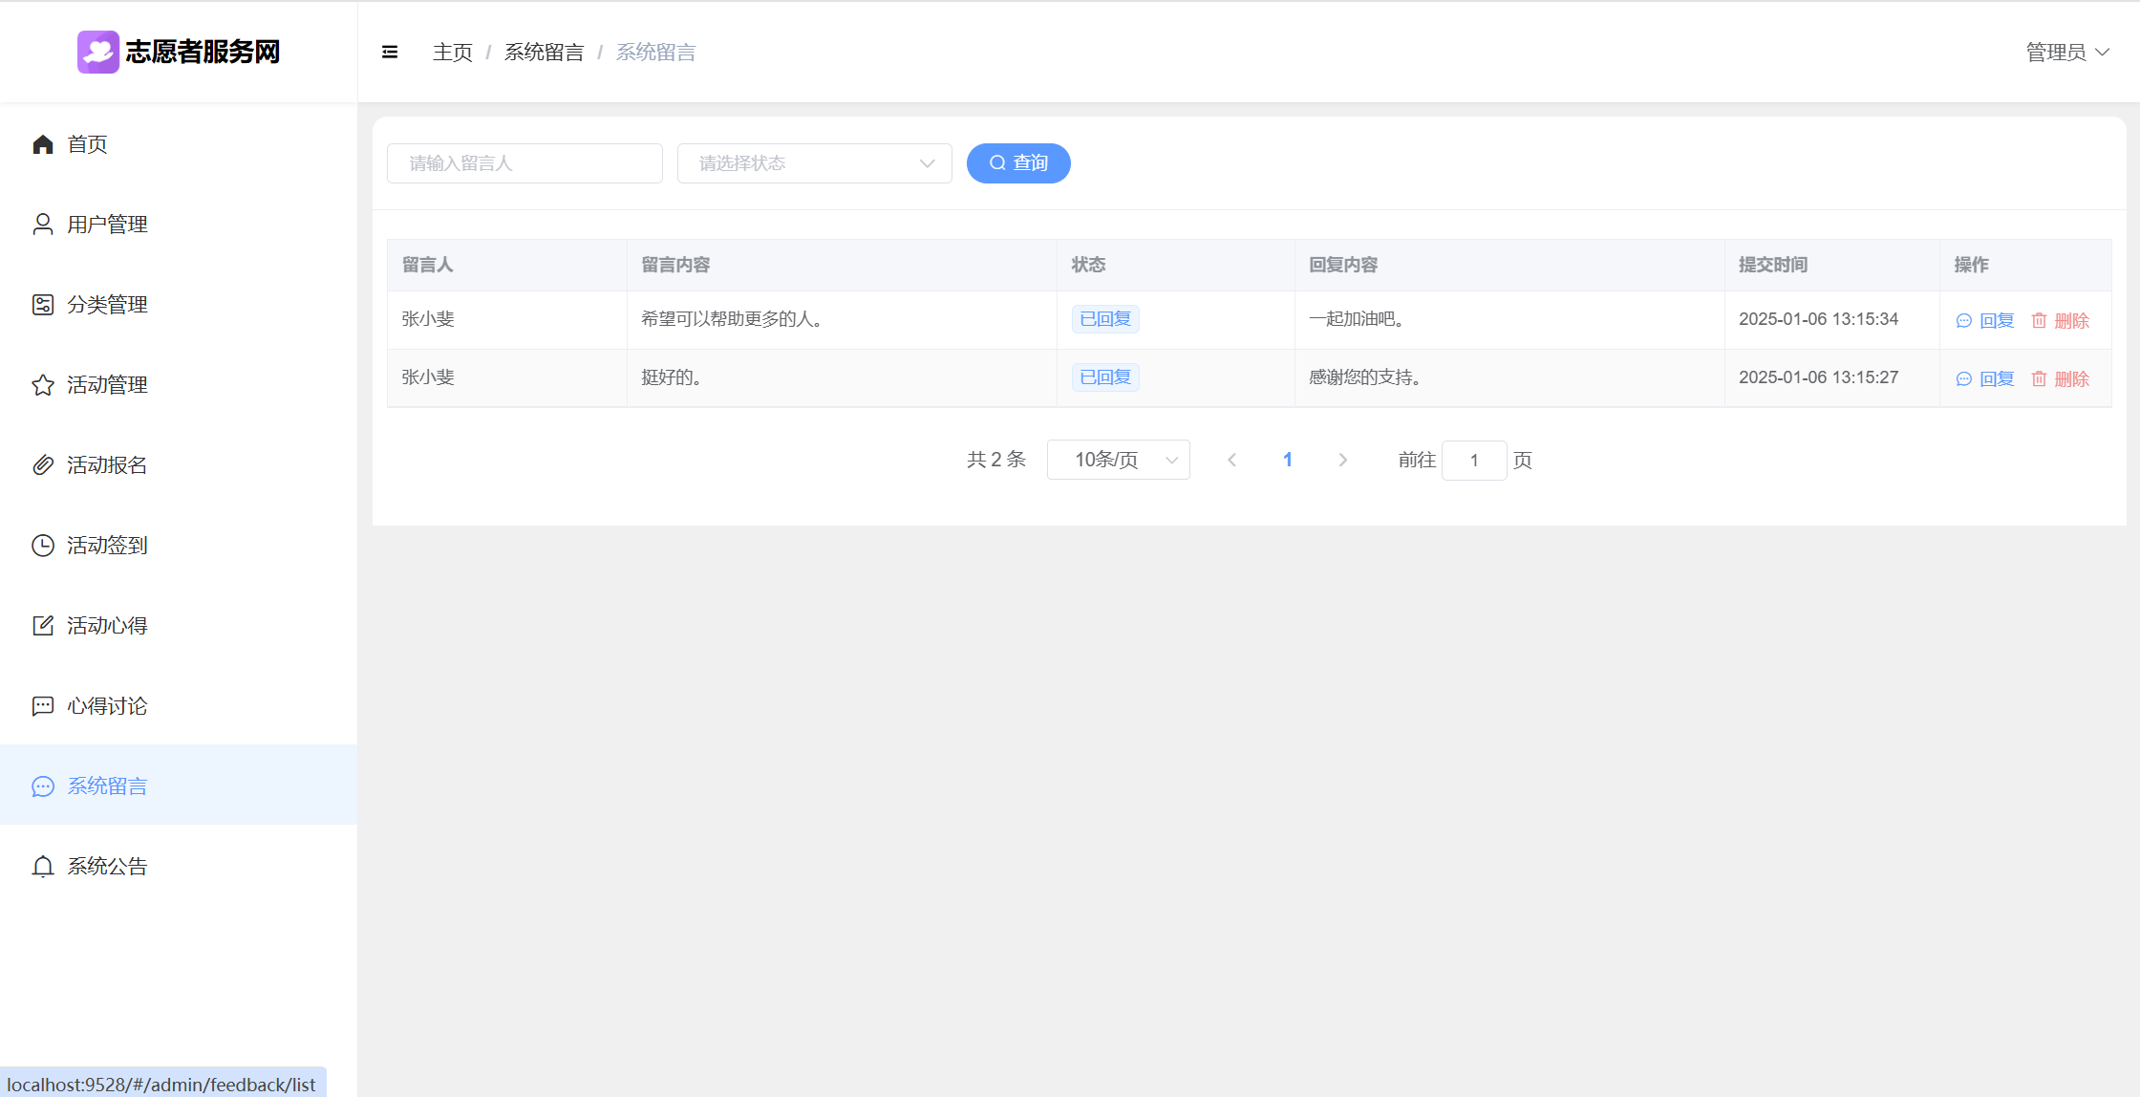Click the volunteer site logo icon
Image resolution: width=2140 pixels, height=1097 pixels.
(x=98, y=52)
